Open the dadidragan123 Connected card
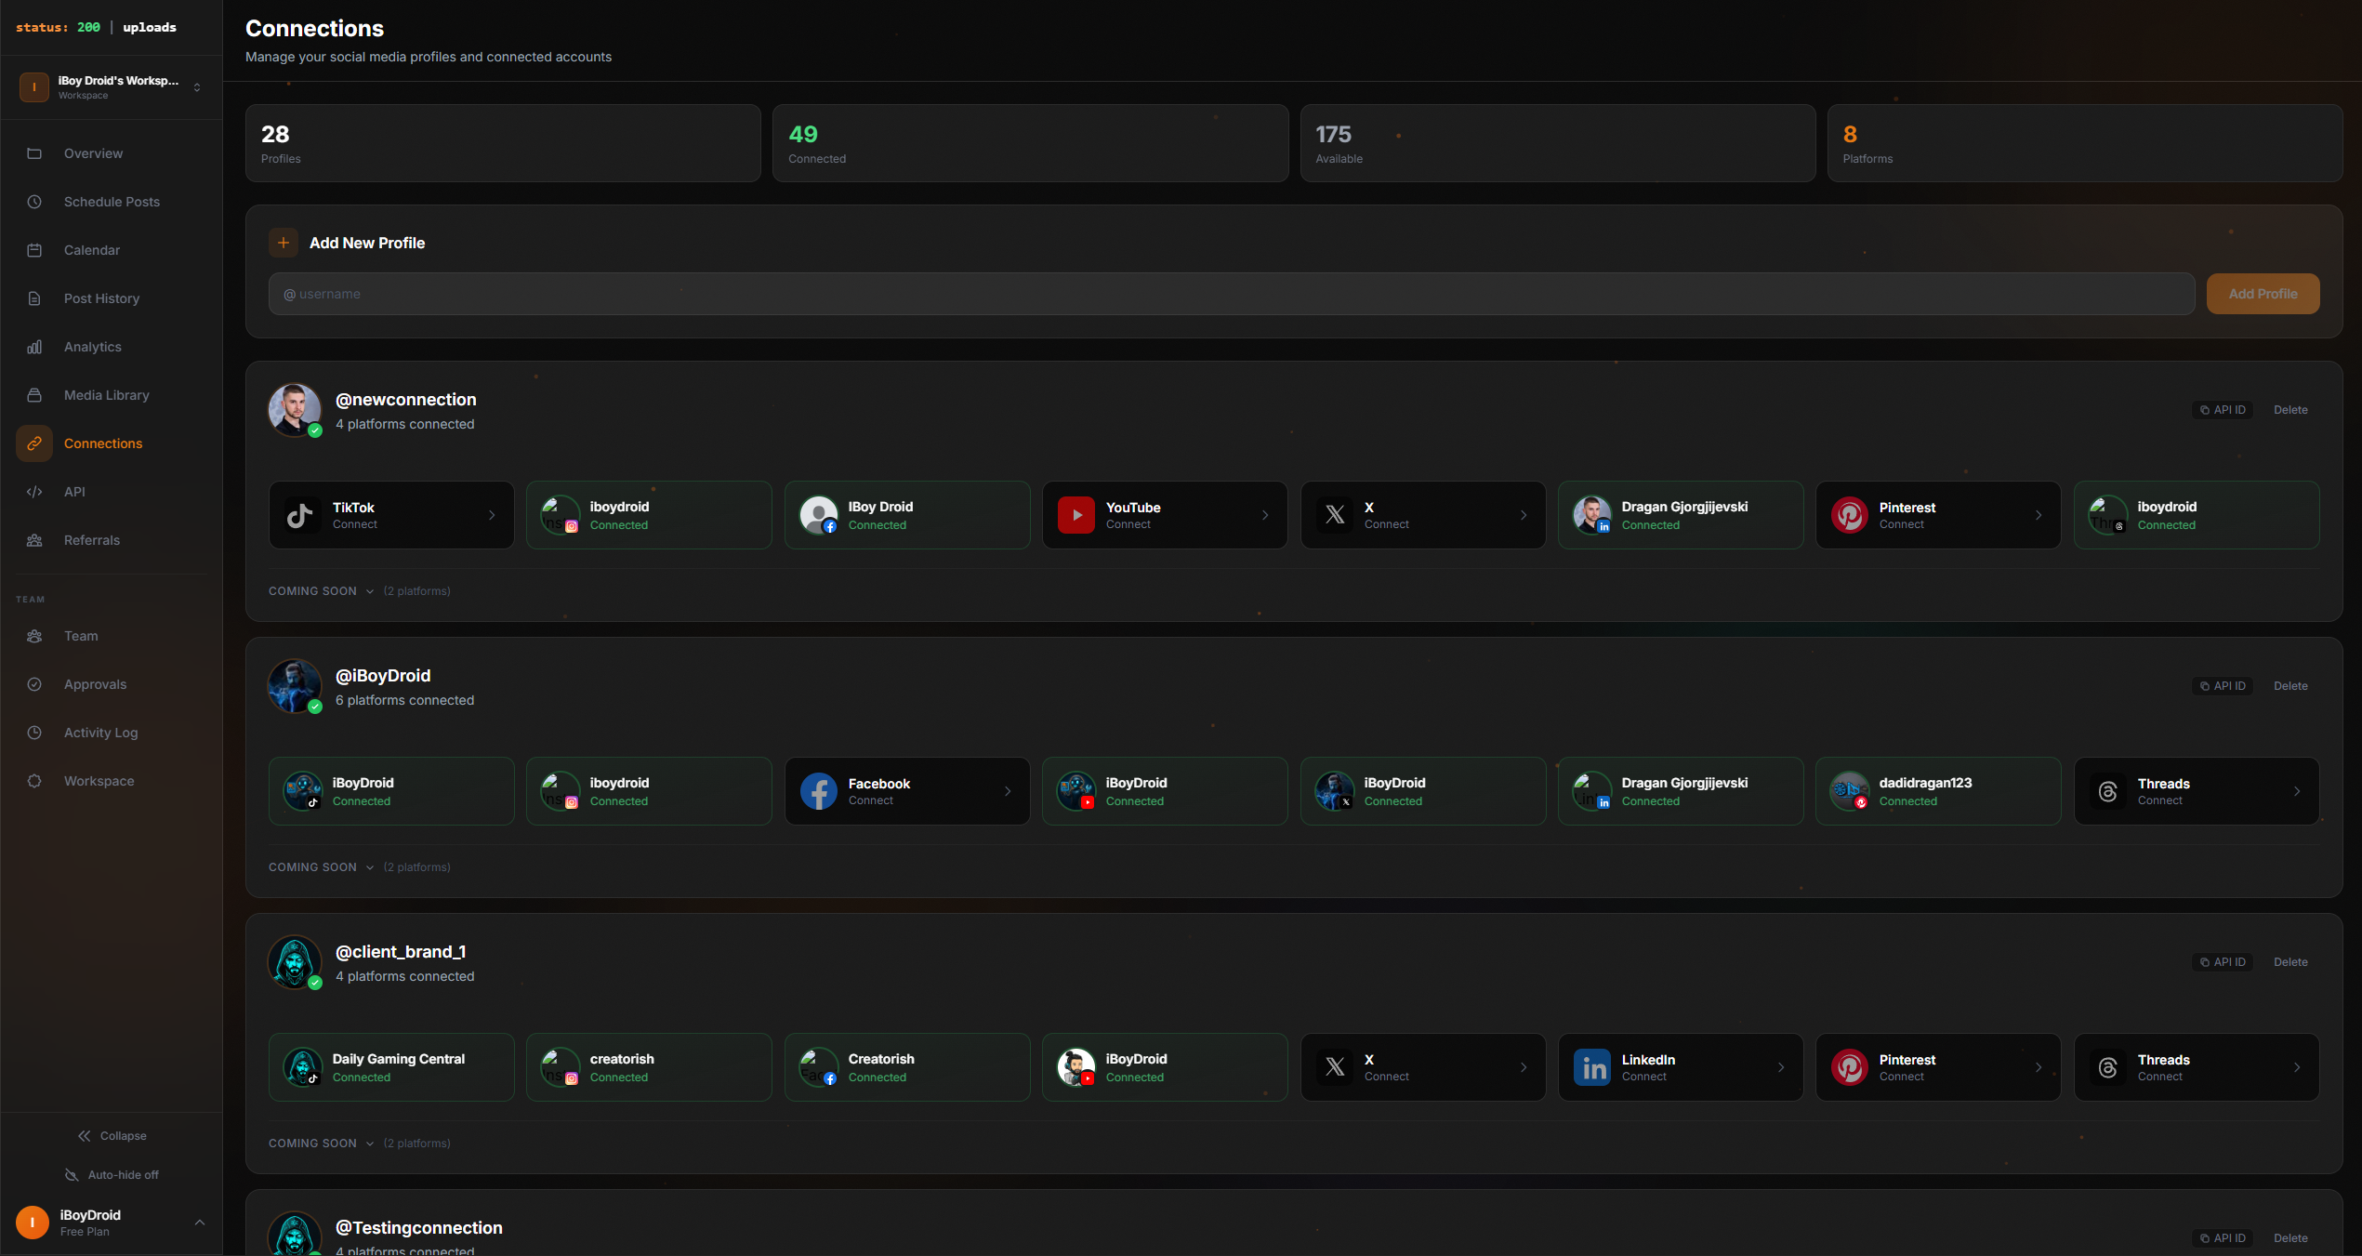The height and width of the screenshot is (1256, 2362). (x=1938, y=791)
